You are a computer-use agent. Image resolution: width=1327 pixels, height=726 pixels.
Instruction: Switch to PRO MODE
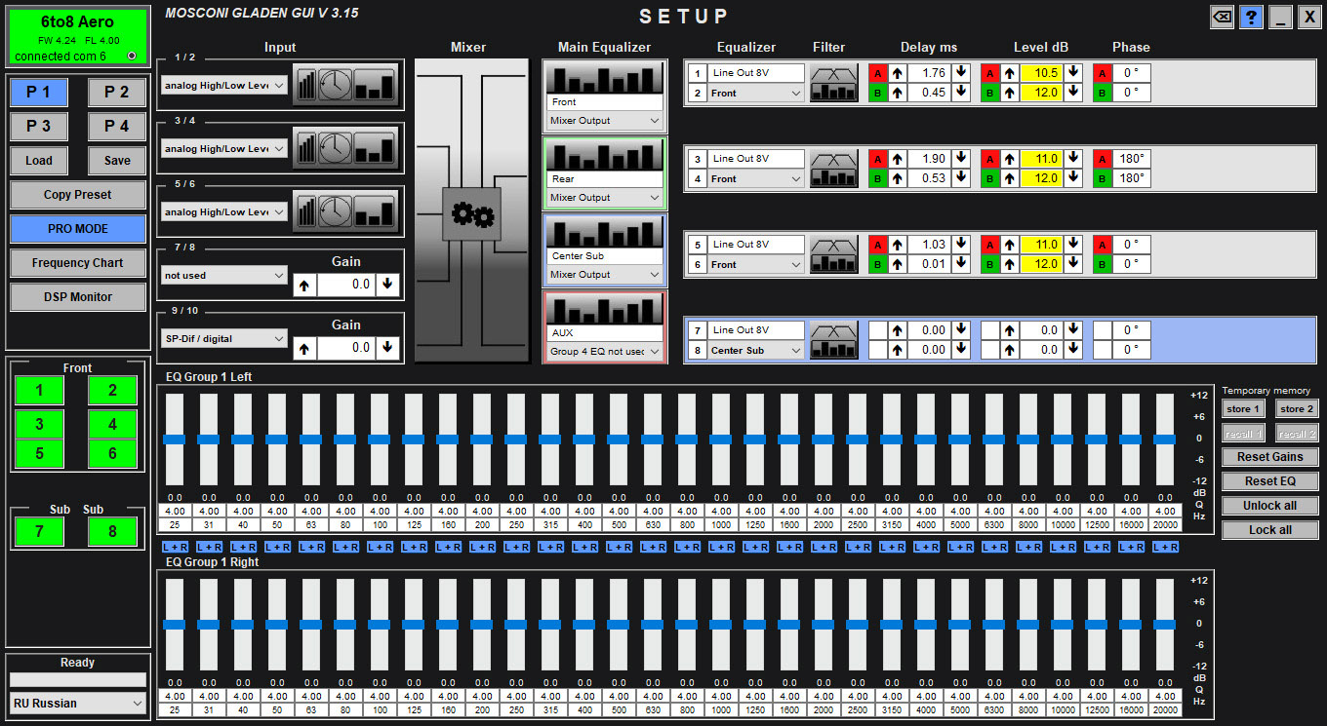(78, 229)
